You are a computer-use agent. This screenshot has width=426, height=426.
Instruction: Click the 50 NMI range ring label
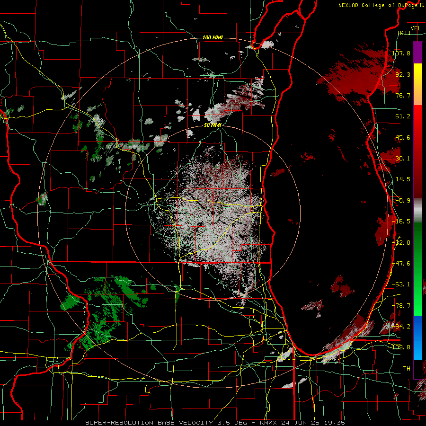click(213, 125)
